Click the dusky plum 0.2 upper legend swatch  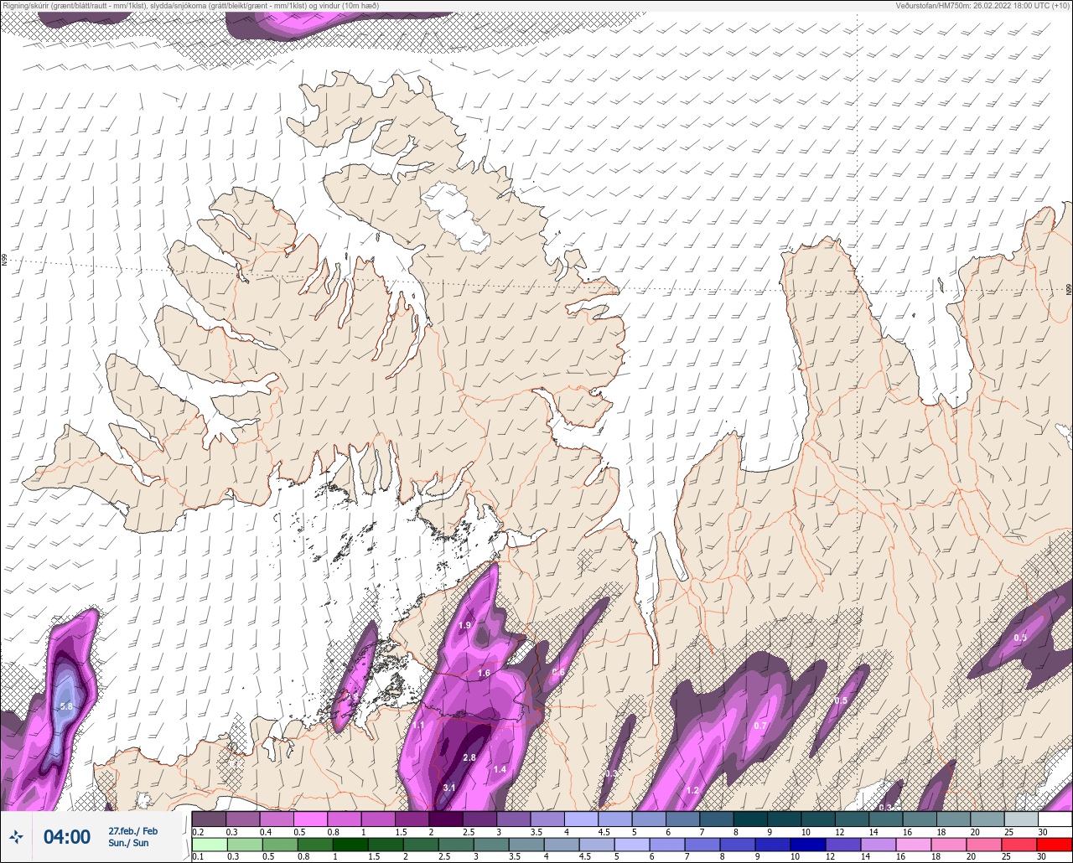click(209, 819)
